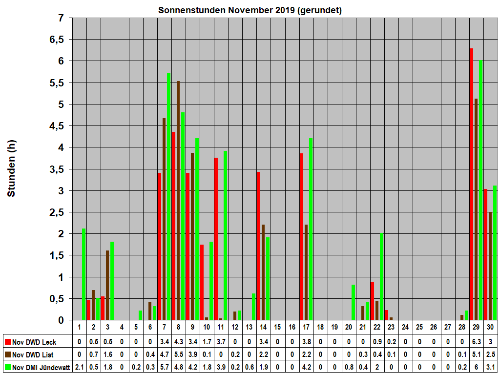Click the red bar for day 30
Image resolution: width=500 pixels, height=375 pixels.
[486, 255]
